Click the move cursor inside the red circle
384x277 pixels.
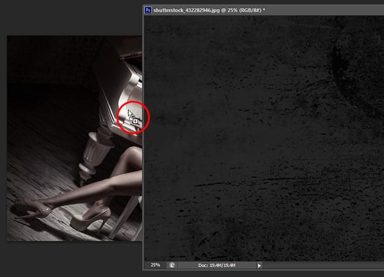131,114
